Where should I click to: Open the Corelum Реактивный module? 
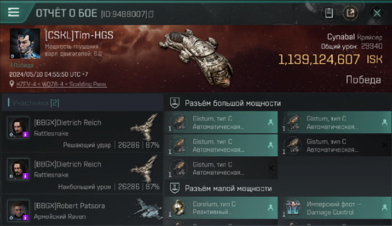pyautogui.click(x=221, y=208)
